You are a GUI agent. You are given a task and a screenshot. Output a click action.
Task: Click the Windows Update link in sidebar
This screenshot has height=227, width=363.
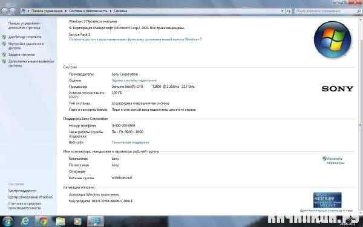pyautogui.click(x=30, y=197)
